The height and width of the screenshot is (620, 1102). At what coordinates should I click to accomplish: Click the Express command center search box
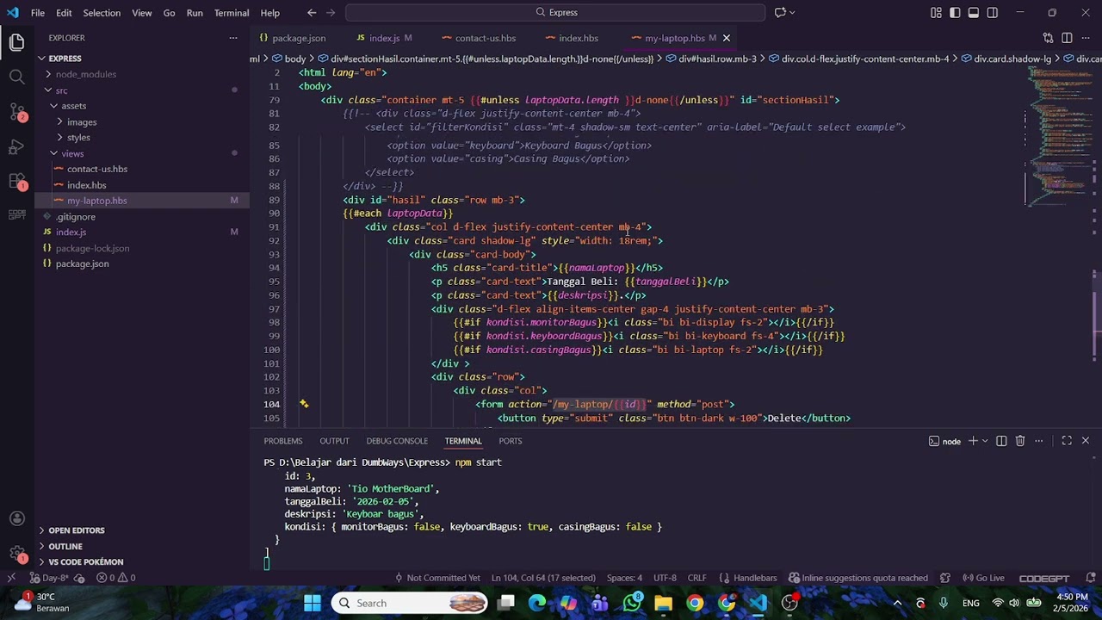point(555,13)
